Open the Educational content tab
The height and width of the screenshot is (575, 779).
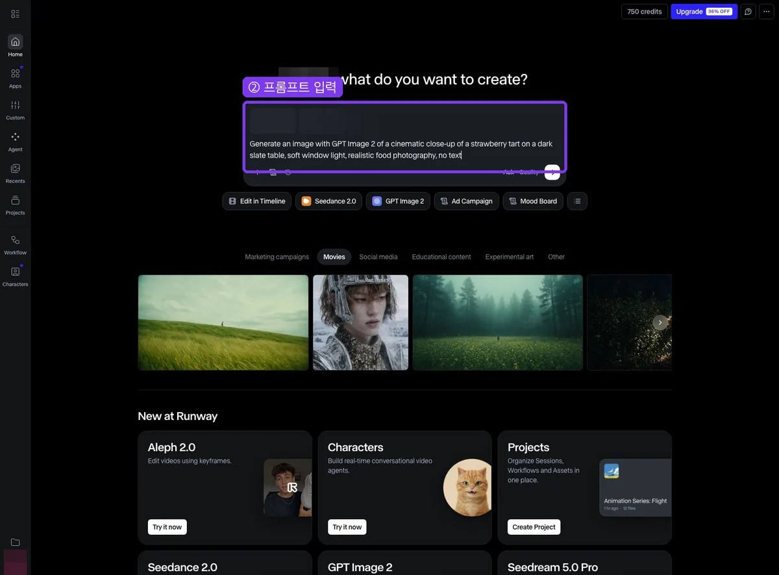pyautogui.click(x=441, y=257)
